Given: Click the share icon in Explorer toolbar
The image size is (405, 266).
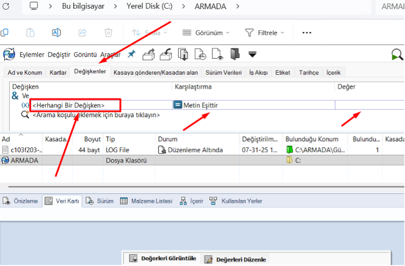Looking at the screenshot, I should pos(82,33).
